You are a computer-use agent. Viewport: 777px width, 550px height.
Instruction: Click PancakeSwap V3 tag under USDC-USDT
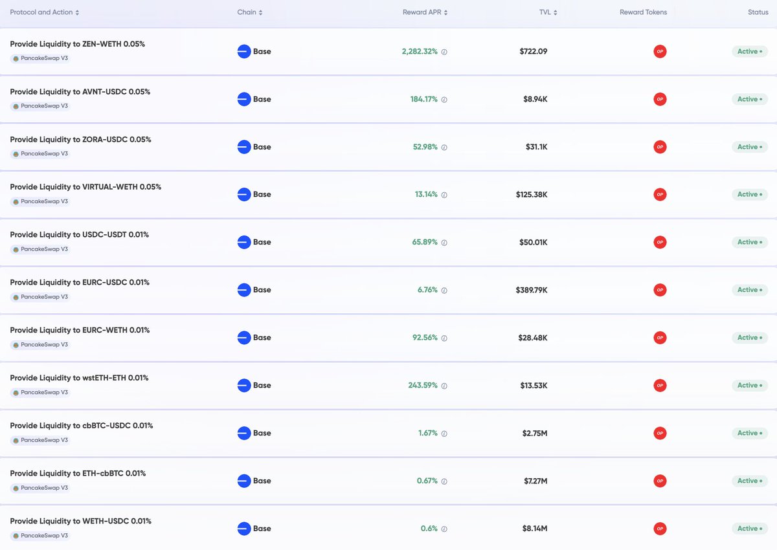tap(40, 249)
